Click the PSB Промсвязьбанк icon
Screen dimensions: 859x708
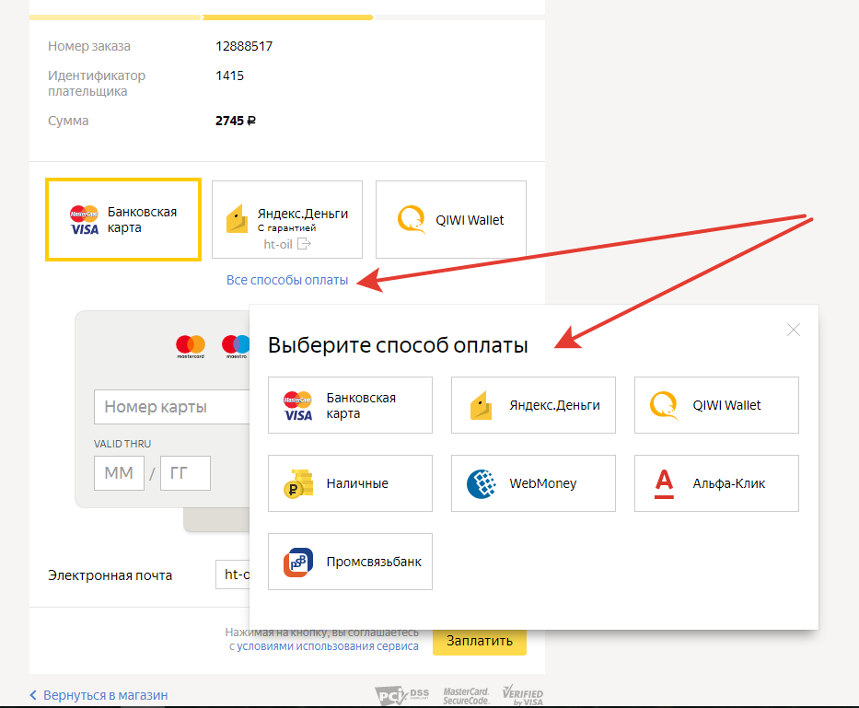tap(298, 563)
